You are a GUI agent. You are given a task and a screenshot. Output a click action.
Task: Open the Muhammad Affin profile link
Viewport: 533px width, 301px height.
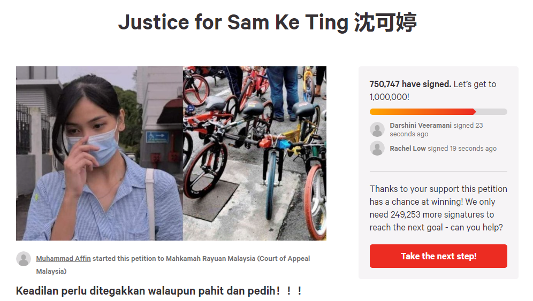point(64,259)
